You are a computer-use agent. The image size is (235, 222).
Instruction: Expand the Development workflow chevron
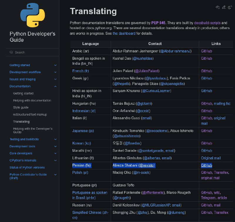click(55, 72)
